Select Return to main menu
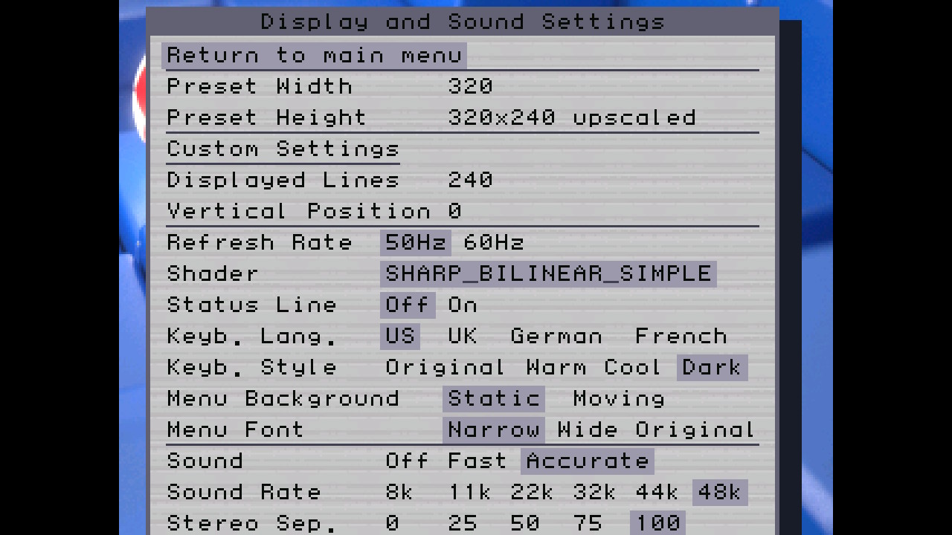 (314, 55)
